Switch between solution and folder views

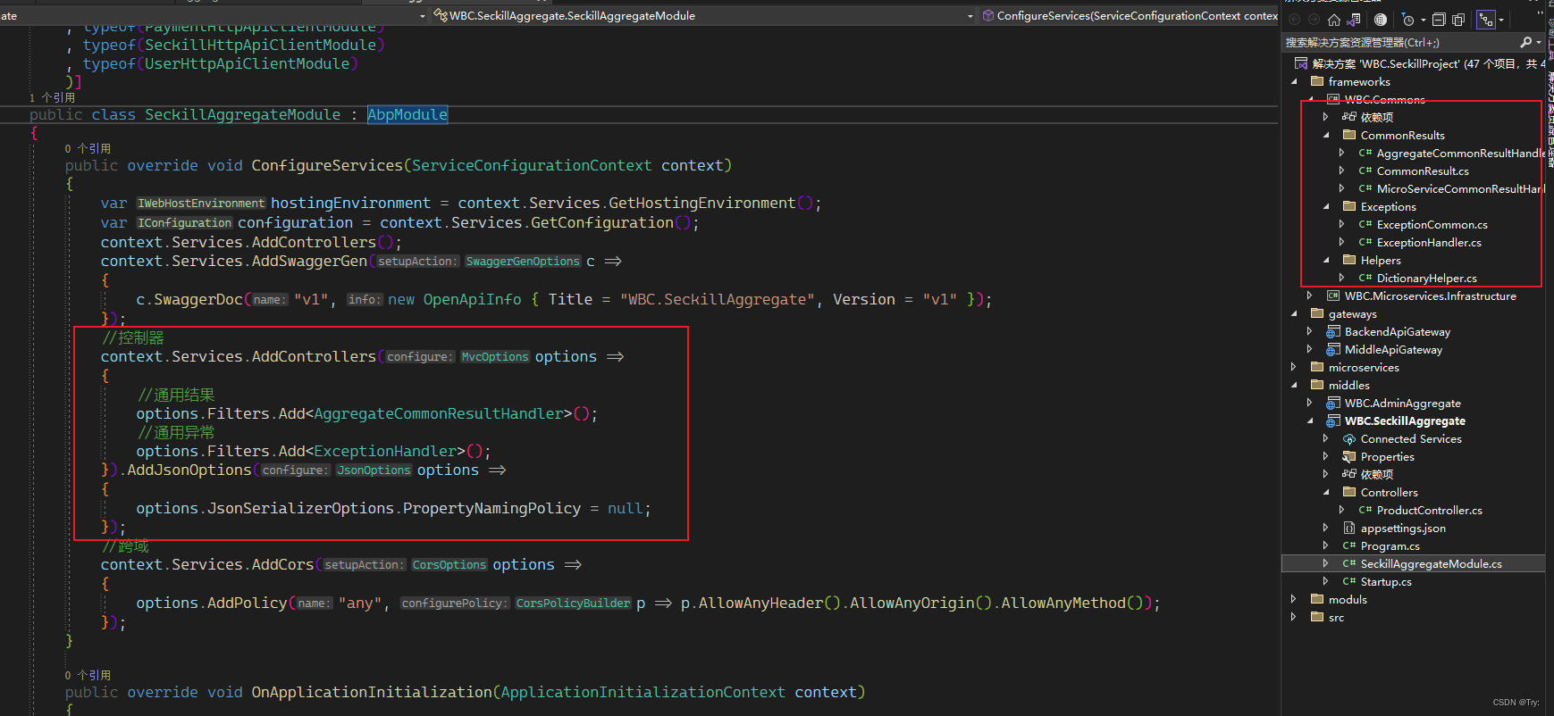(1354, 20)
